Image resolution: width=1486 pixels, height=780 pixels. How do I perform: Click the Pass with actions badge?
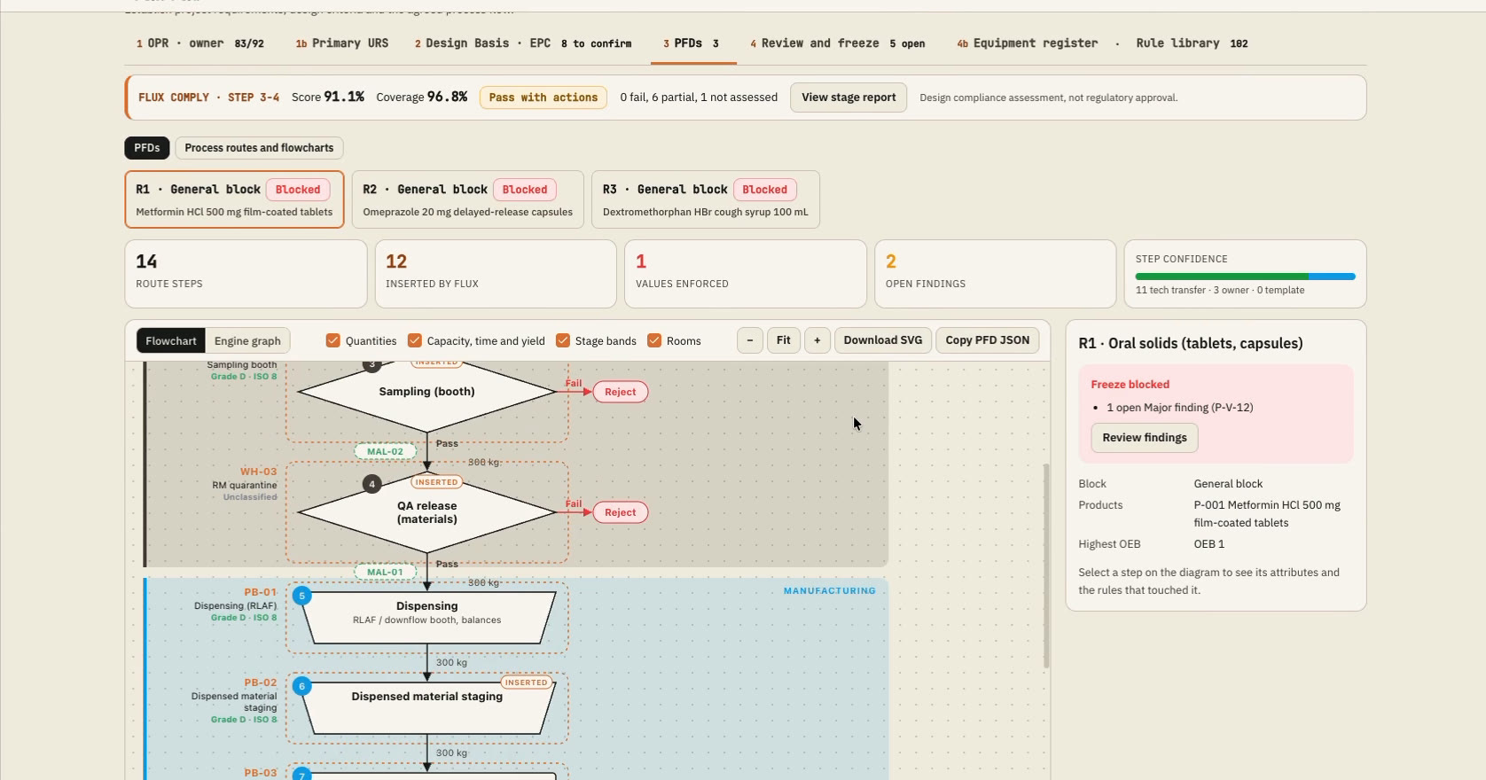coord(544,97)
